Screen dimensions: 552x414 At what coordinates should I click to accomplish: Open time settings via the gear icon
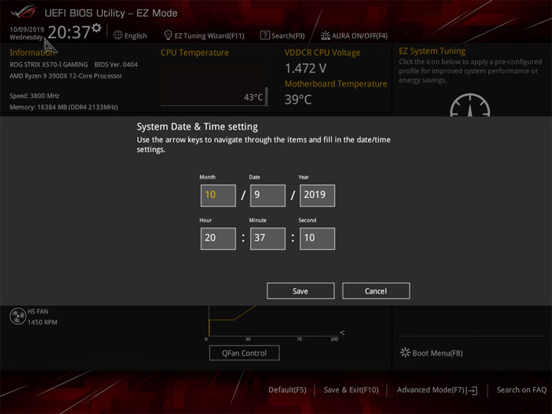tap(97, 28)
